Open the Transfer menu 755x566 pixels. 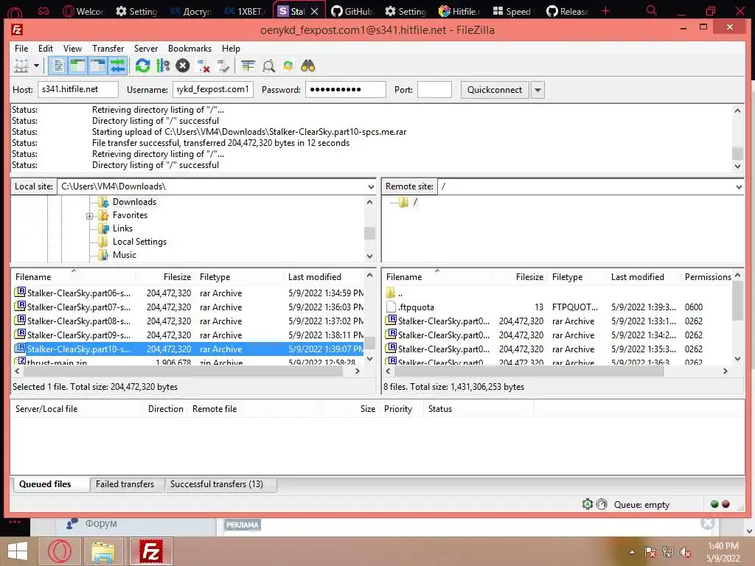[108, 48]
